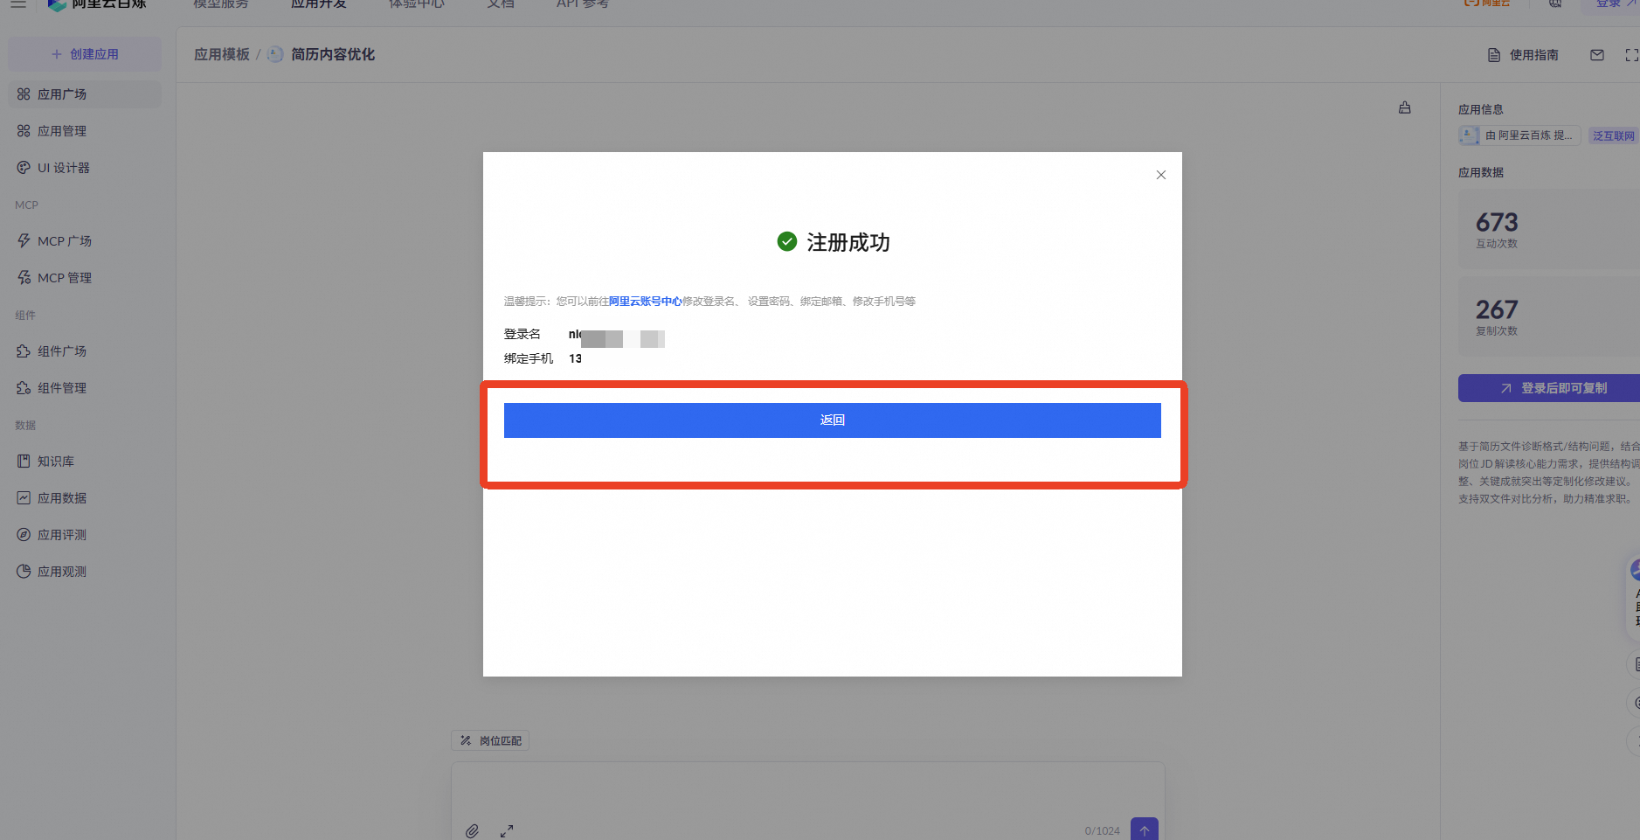Select MCP 广场 in the sidebar
This screenshot has width=1640, height=840.
point(85,241)
